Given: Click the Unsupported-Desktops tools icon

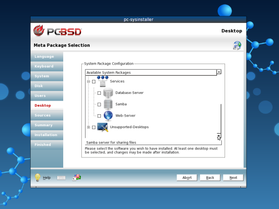Looking at the screenshot, I should click(x=102, y=127).
